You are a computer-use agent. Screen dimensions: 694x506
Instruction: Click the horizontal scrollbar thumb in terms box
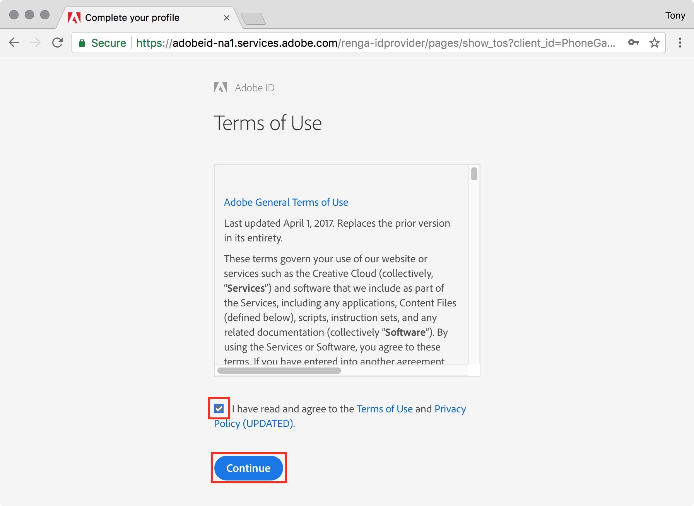point(279,371)
